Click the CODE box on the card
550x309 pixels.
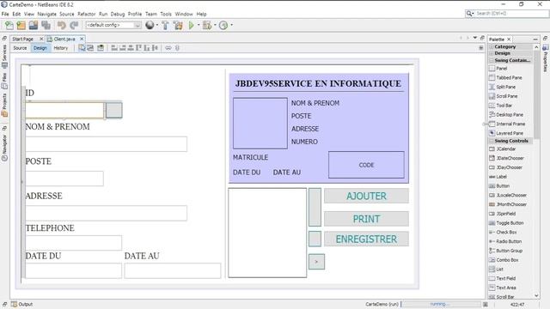pos(366,165)
